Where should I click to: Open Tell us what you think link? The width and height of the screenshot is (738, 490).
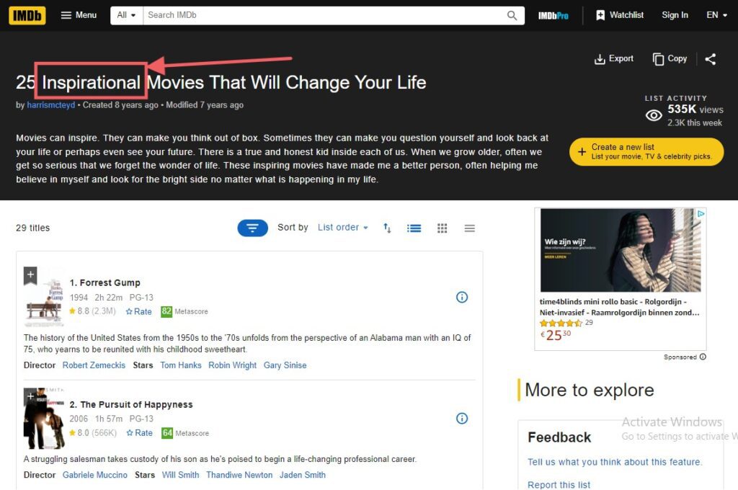615,462
